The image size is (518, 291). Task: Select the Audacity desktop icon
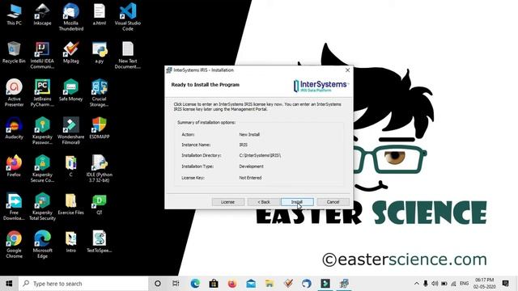click(14, 128)
